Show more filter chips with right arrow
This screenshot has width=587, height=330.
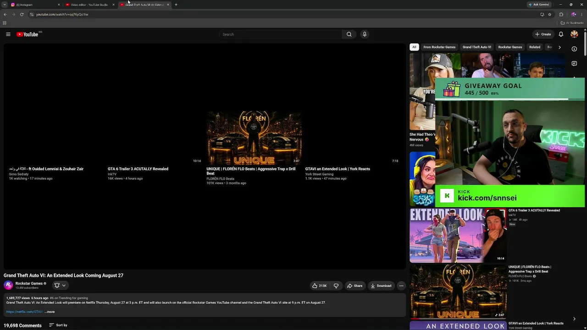click(559, 47)
